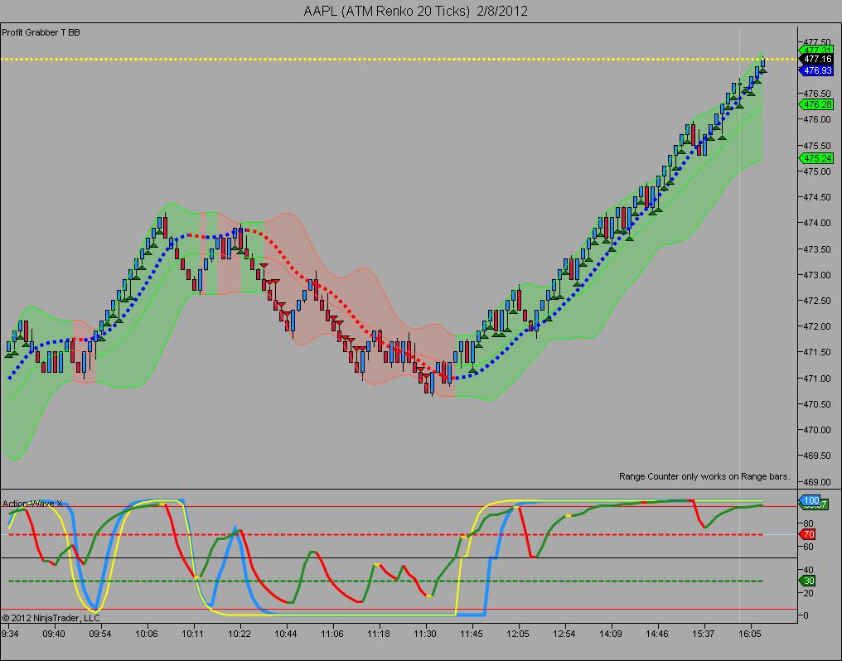Click the 12:54 time axis label
The image size is (842, 661).
coord(564,634)
